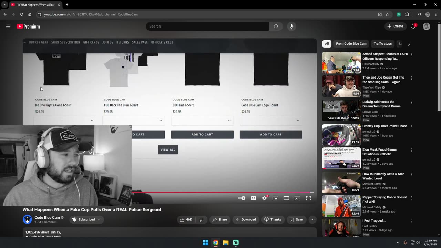Open BUNKER GEAR menu in video
441x248 pixels.
pos(39,42)
